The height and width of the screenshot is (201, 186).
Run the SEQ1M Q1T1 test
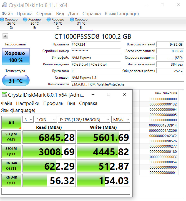(11, 151)
